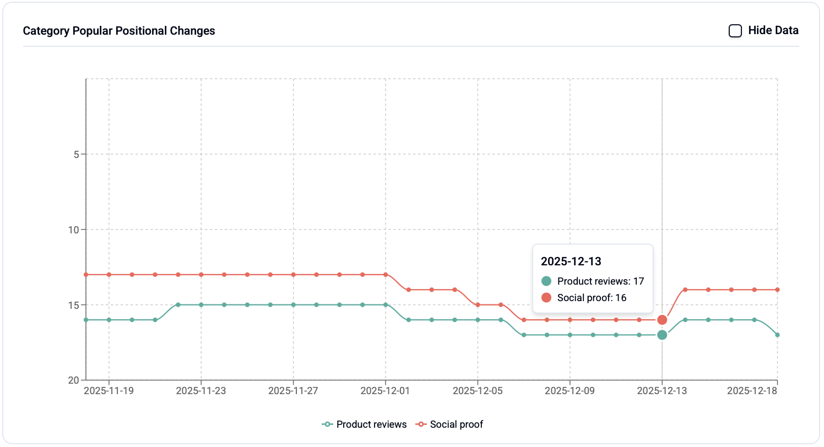824x447 pixels.
Task: Click the enlarged green Product reviews point on 2025-12-13
Action: coord(662,335)
